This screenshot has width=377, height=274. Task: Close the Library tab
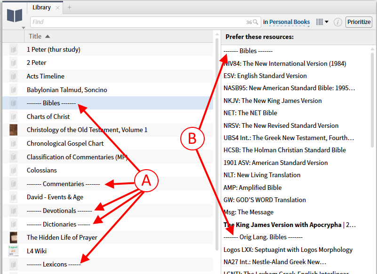click(x=57, y=8)
